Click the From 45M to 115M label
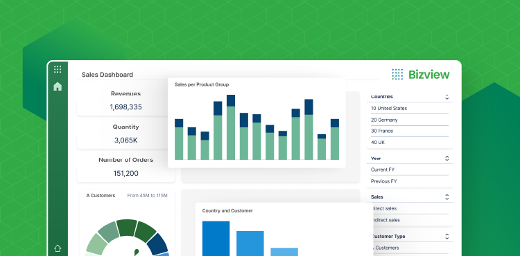This screenshot has width=520, height=256. coord(147,196)
